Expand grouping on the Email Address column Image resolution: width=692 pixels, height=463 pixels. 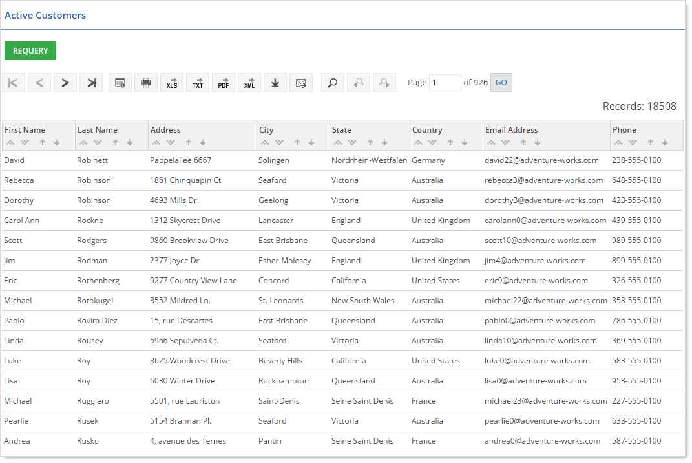tap(491, 142)
